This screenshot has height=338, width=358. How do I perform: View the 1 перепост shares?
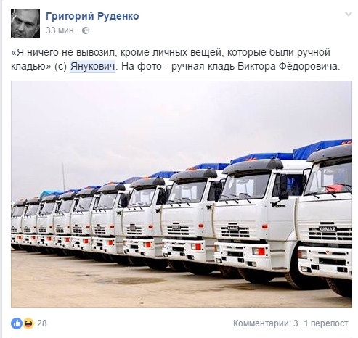click(326, 323)
